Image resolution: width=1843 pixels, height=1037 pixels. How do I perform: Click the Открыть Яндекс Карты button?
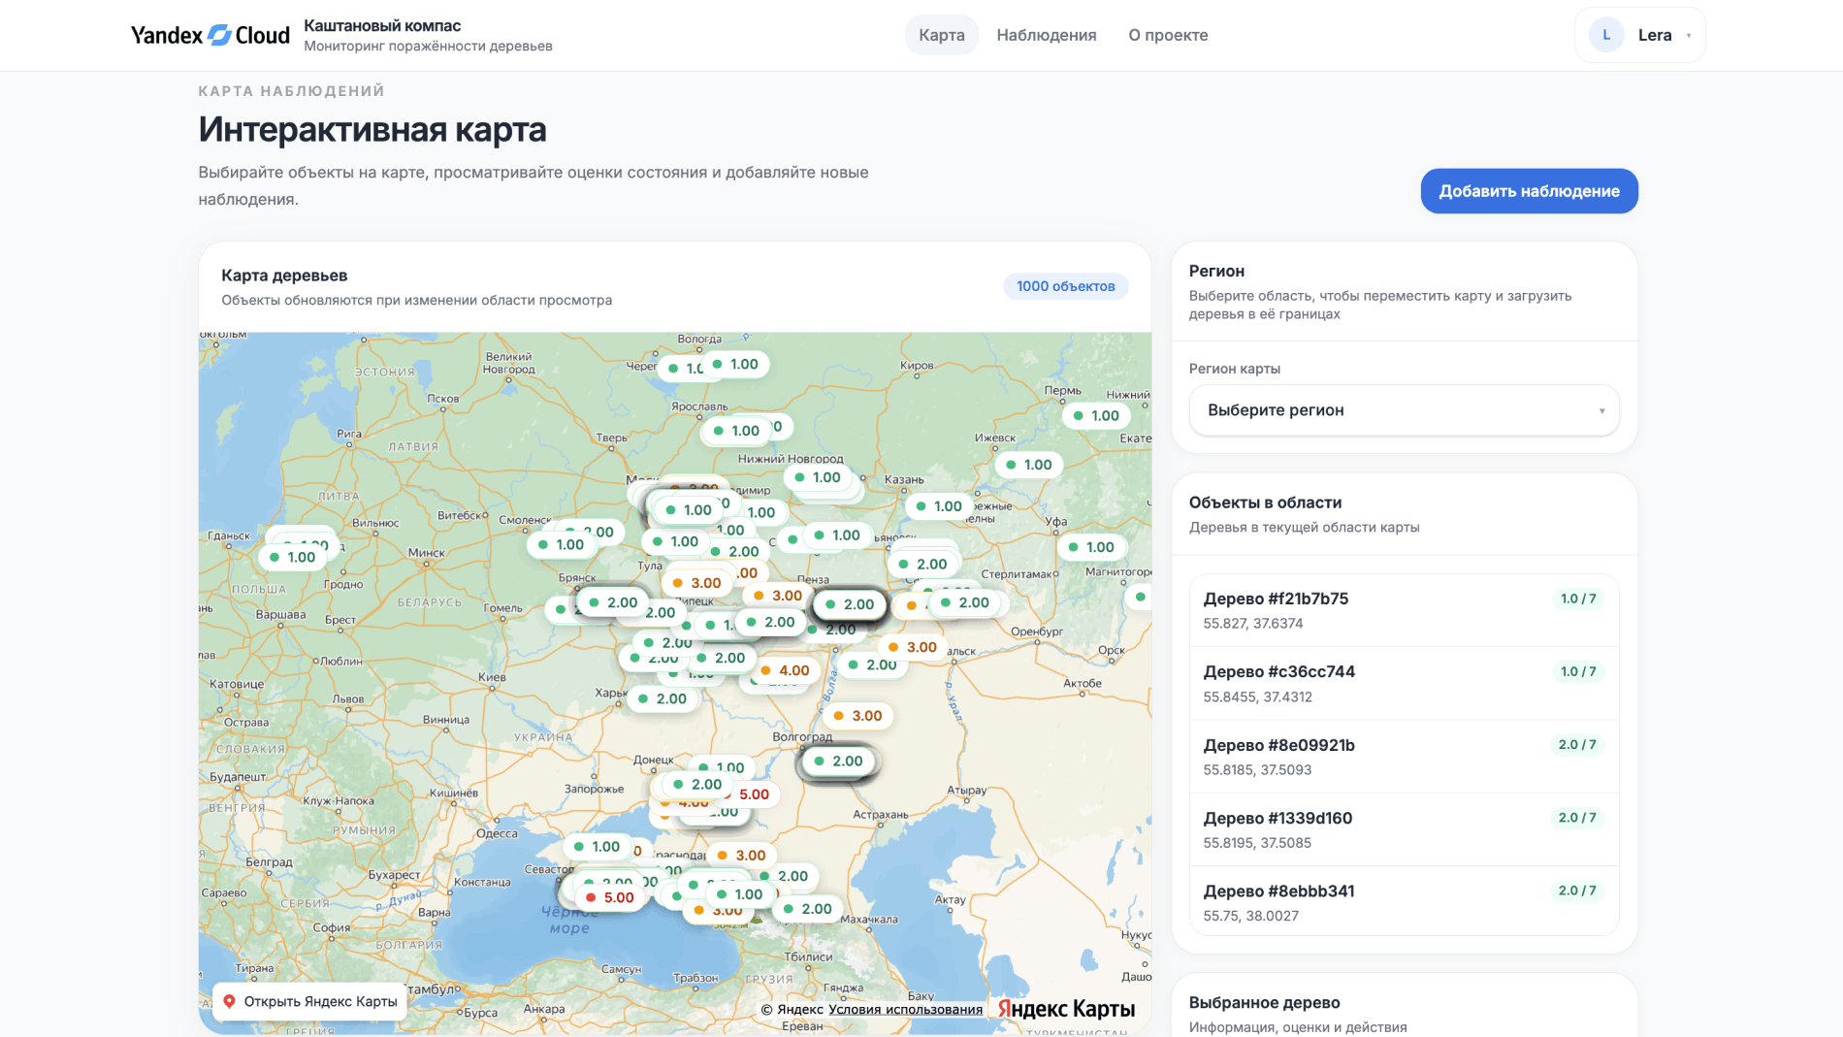pyautogui.click(x=309, y=1001)
